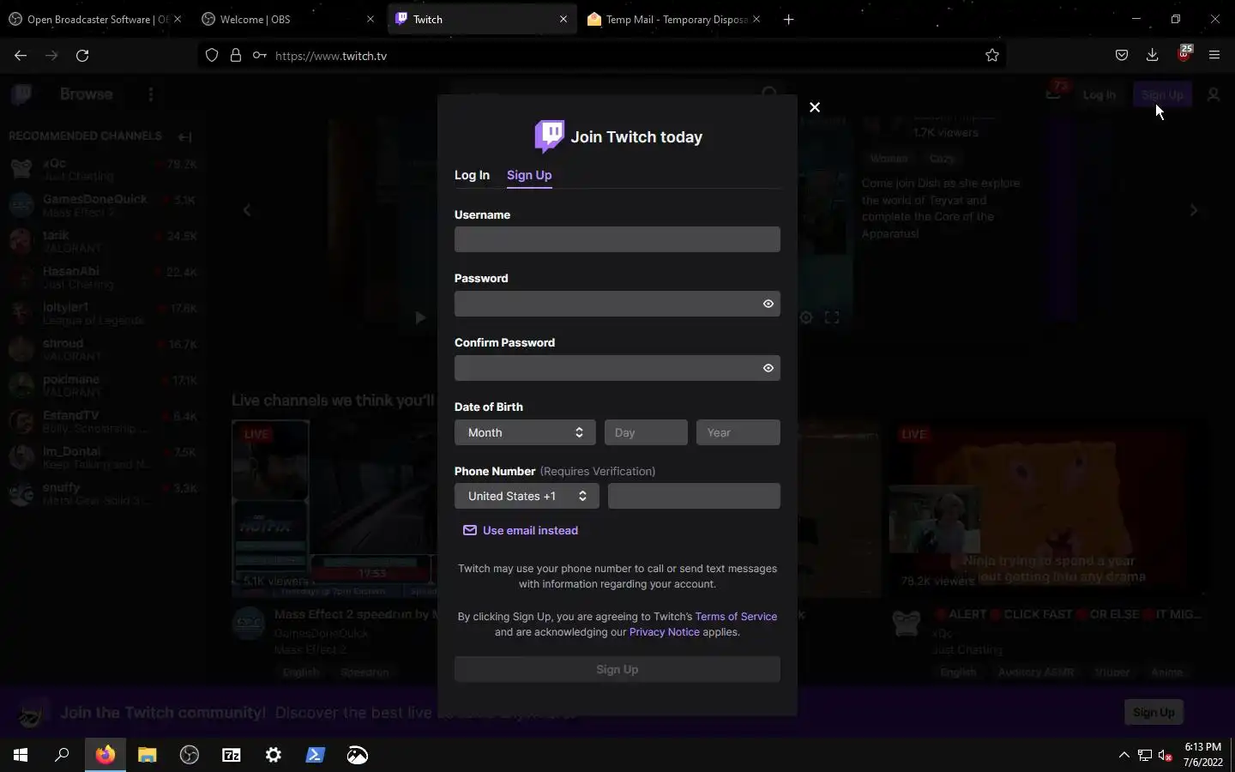Open GamesDoneQuick channel in sidebar
1235x772 pixels.
point(103,205)
